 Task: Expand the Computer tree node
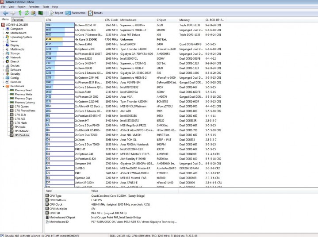(x=3, y=29)
